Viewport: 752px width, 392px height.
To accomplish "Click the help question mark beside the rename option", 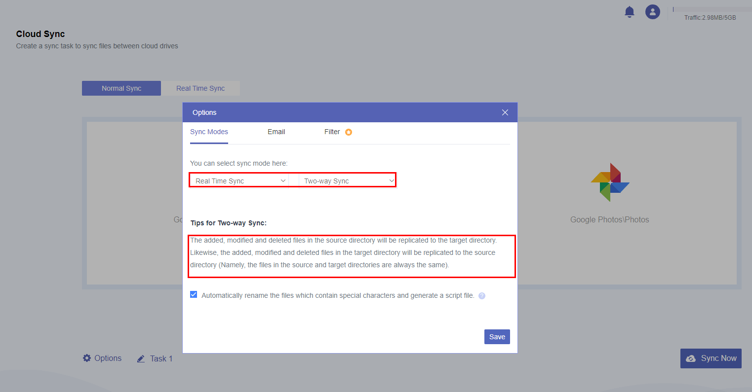I will 482,296.
